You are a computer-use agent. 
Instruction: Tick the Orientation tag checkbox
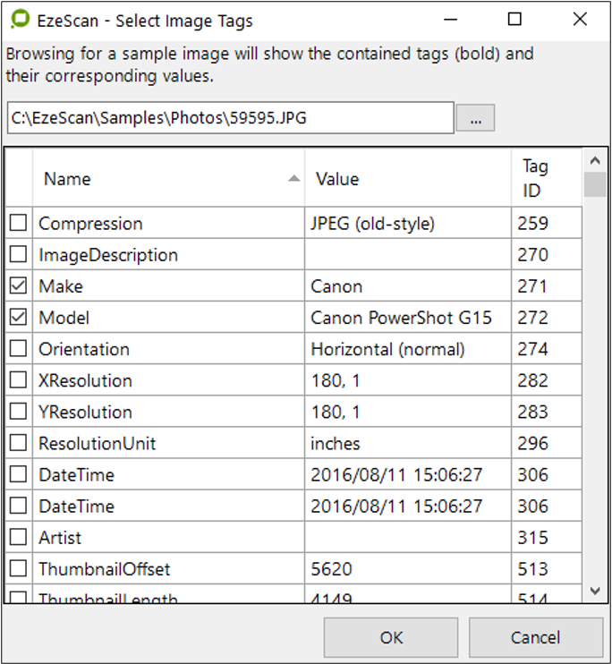click(x=18, y=349)
